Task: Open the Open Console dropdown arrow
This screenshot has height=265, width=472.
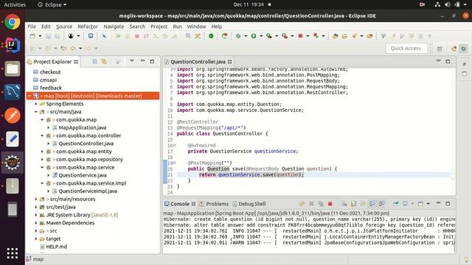Action: coord(428,204)
